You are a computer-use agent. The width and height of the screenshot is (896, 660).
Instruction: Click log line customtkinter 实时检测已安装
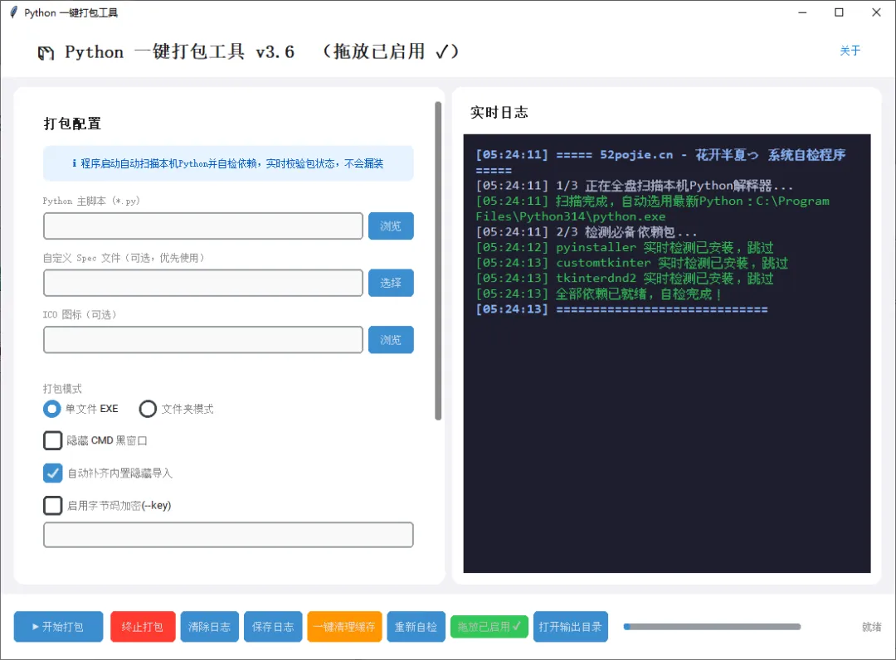[632, 263]
